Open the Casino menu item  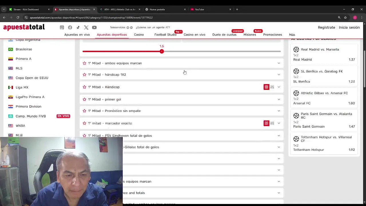(139, 35)
